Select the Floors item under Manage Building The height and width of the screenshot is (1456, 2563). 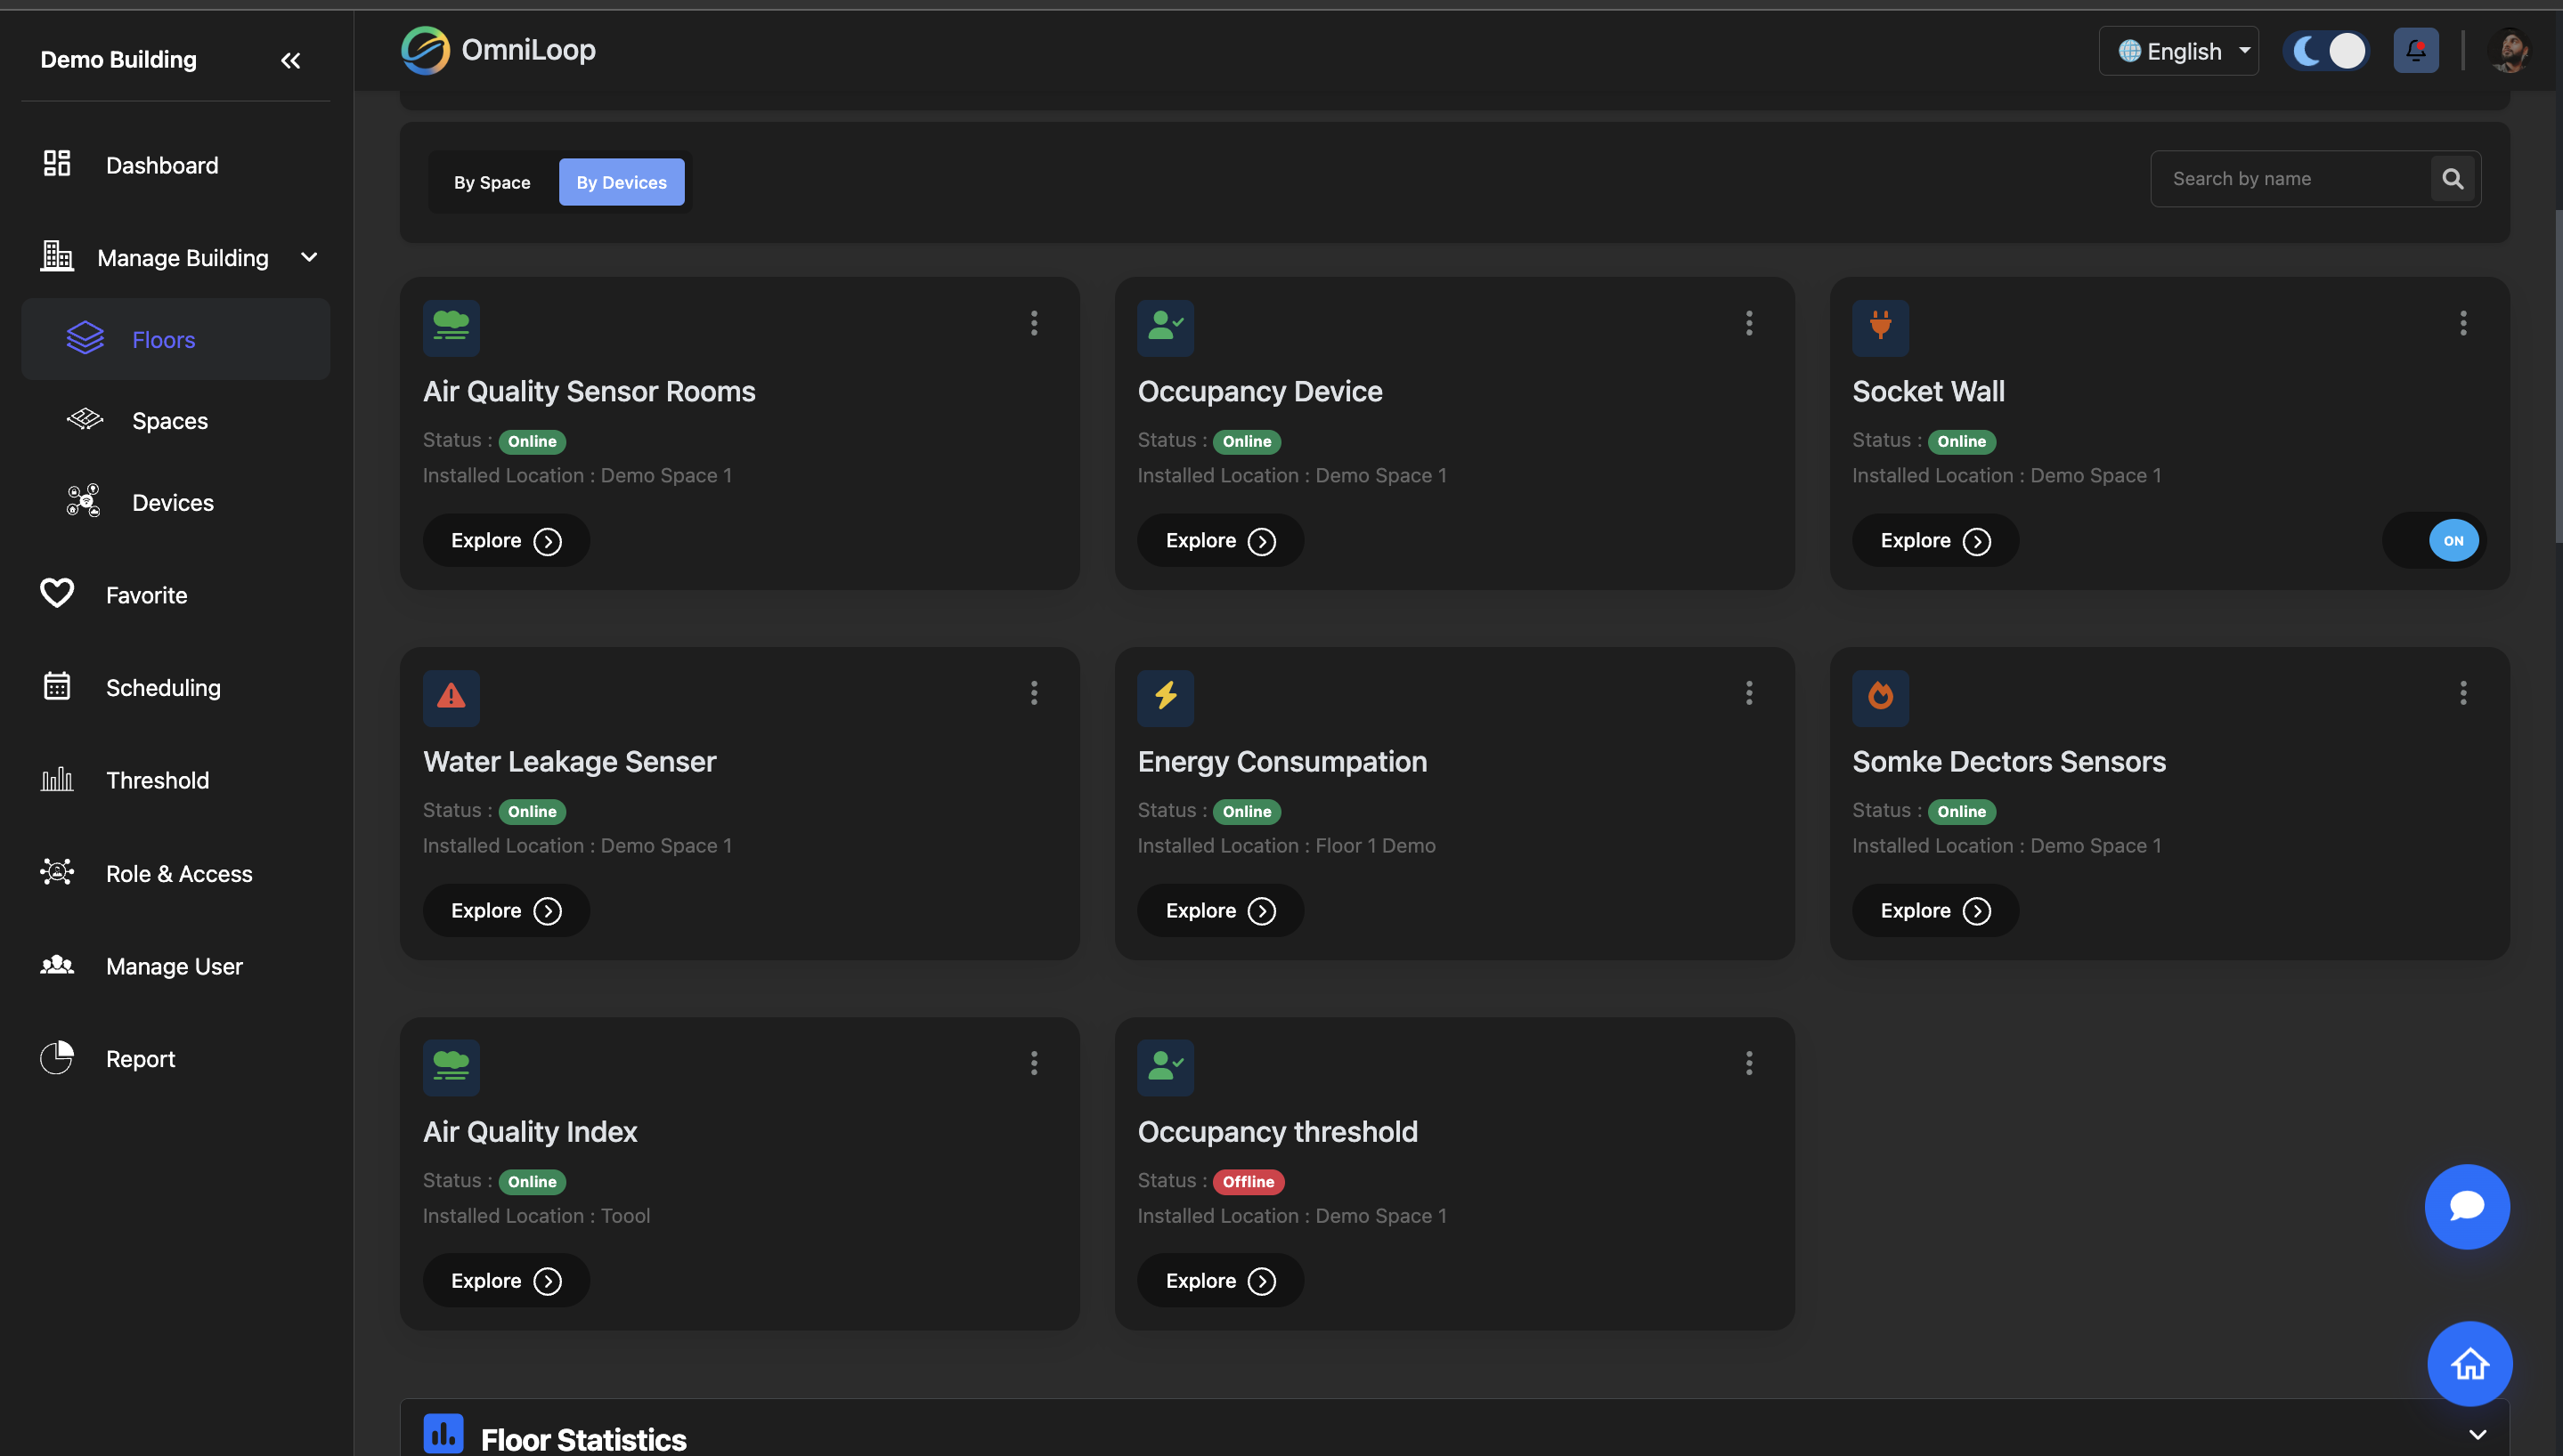point(163,339)
